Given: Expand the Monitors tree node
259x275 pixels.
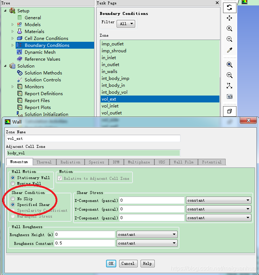Looking at the screenshot, I should (12, 86).
